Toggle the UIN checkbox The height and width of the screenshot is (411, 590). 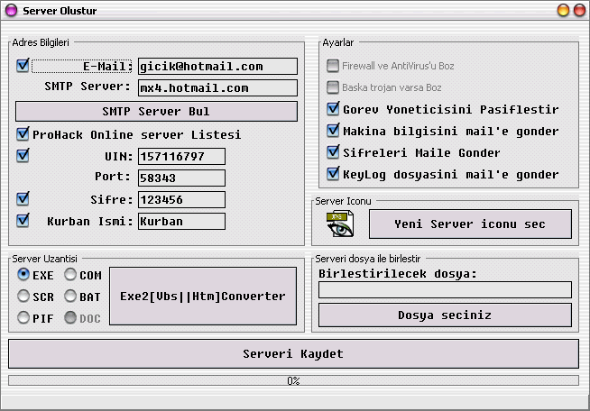23,156
